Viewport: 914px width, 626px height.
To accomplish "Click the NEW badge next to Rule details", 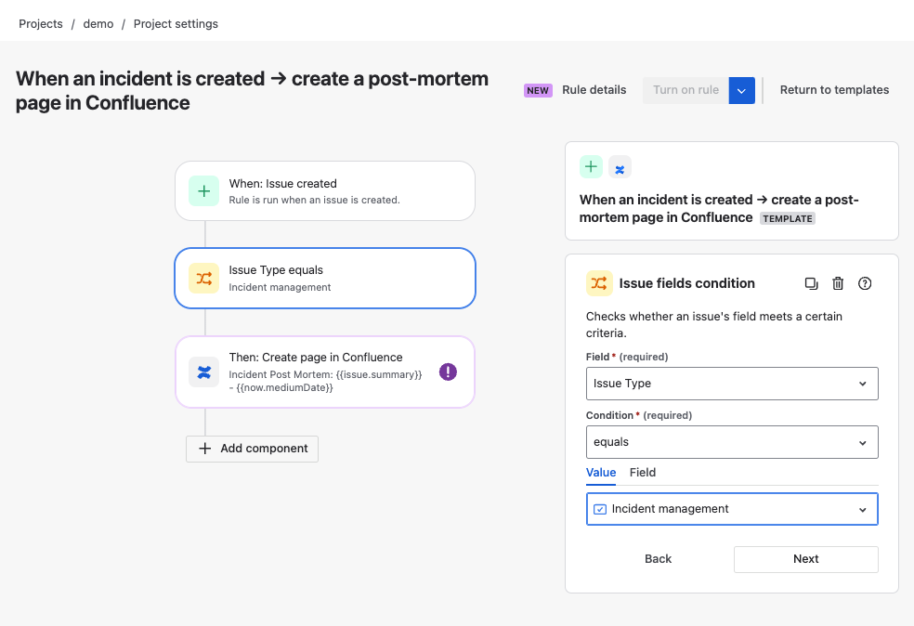I will pyautogui.click(x=538, y=90).
